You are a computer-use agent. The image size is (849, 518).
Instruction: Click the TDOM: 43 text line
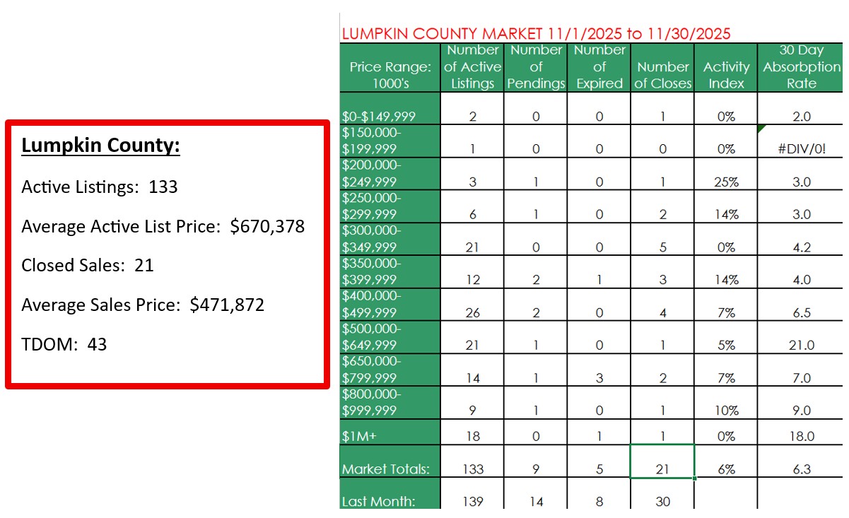pos(64,344)
